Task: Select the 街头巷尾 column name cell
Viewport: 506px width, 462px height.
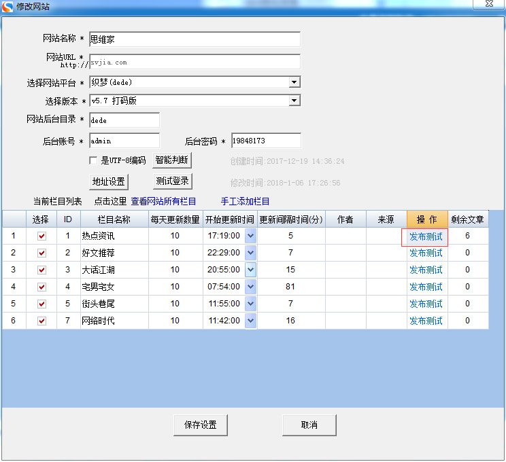Action: pyautogui.click(x=114, y=304)
